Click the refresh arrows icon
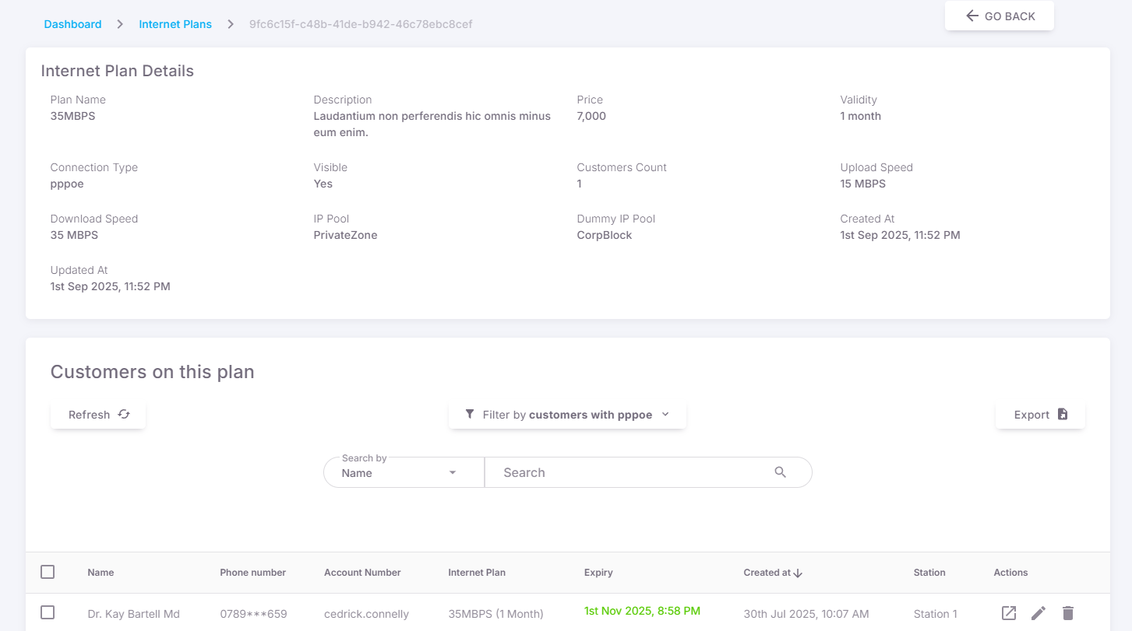 click(124, 415)
